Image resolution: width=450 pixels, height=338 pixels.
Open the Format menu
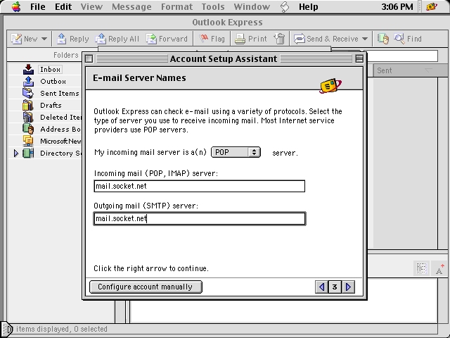coord(176,6)
